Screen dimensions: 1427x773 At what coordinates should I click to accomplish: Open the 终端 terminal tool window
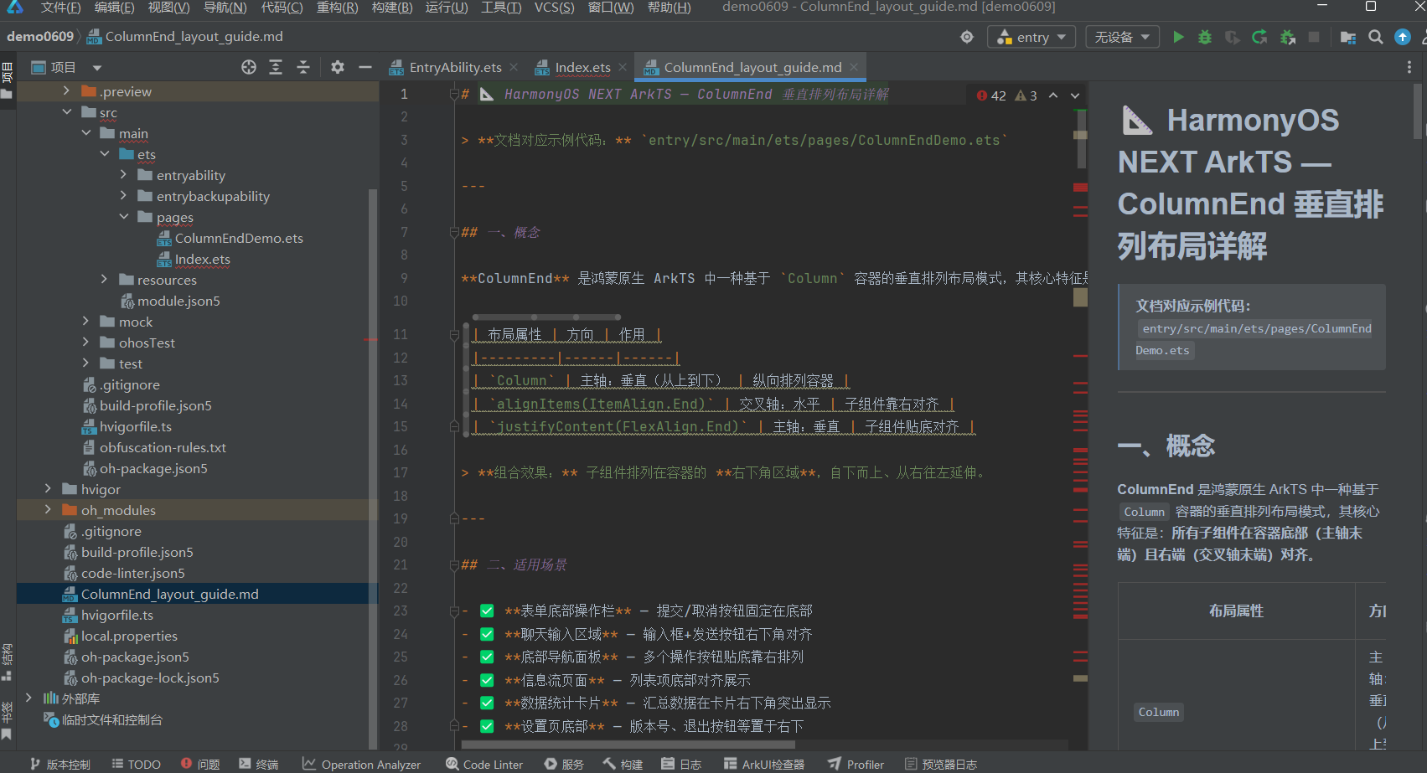coord(259,764)
